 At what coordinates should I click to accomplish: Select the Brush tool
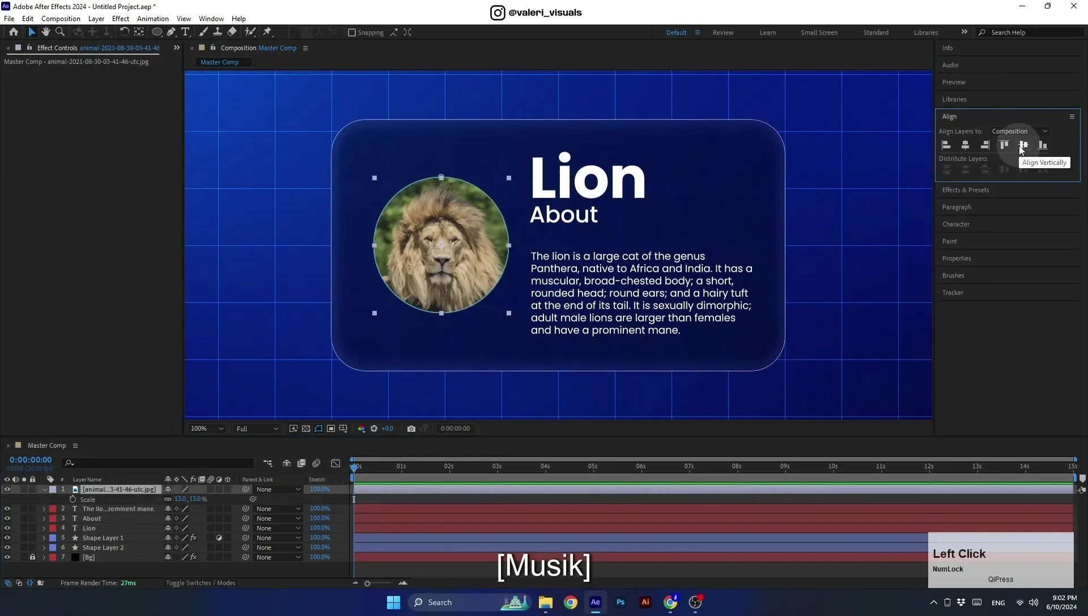[203, 32]
